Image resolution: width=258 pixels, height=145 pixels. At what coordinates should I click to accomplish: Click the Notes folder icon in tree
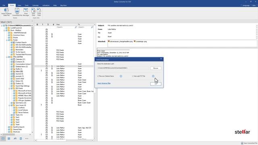click(x=14, y=81)
